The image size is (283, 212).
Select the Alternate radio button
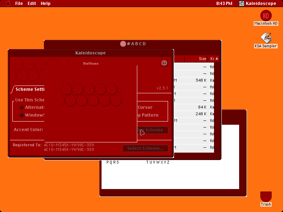point(22,107)
